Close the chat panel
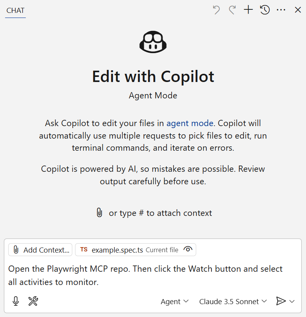Image resolution: width=306 pixels, height=317 pixels. point(298,10)
